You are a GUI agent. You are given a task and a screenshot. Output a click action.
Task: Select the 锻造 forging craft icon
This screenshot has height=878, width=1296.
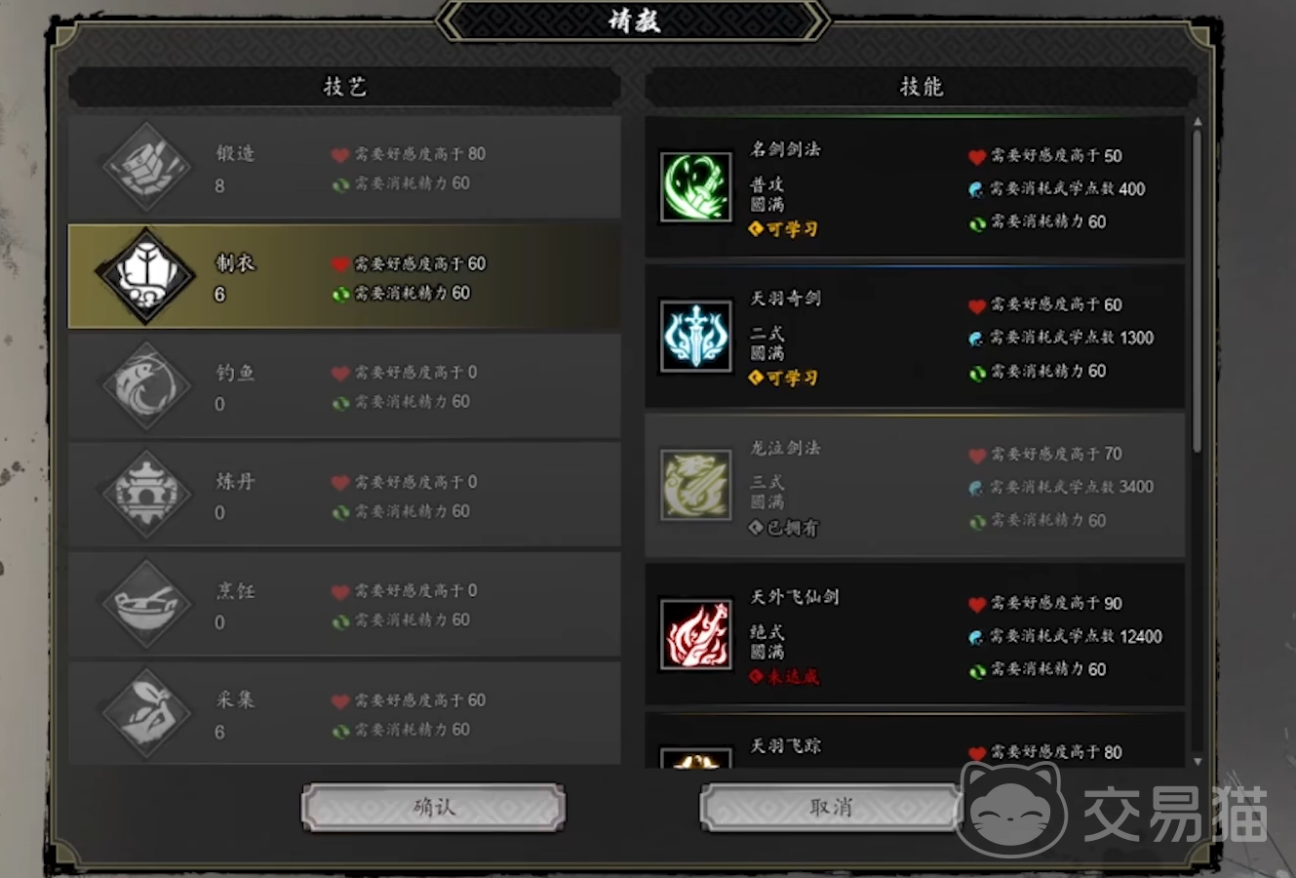147,167
